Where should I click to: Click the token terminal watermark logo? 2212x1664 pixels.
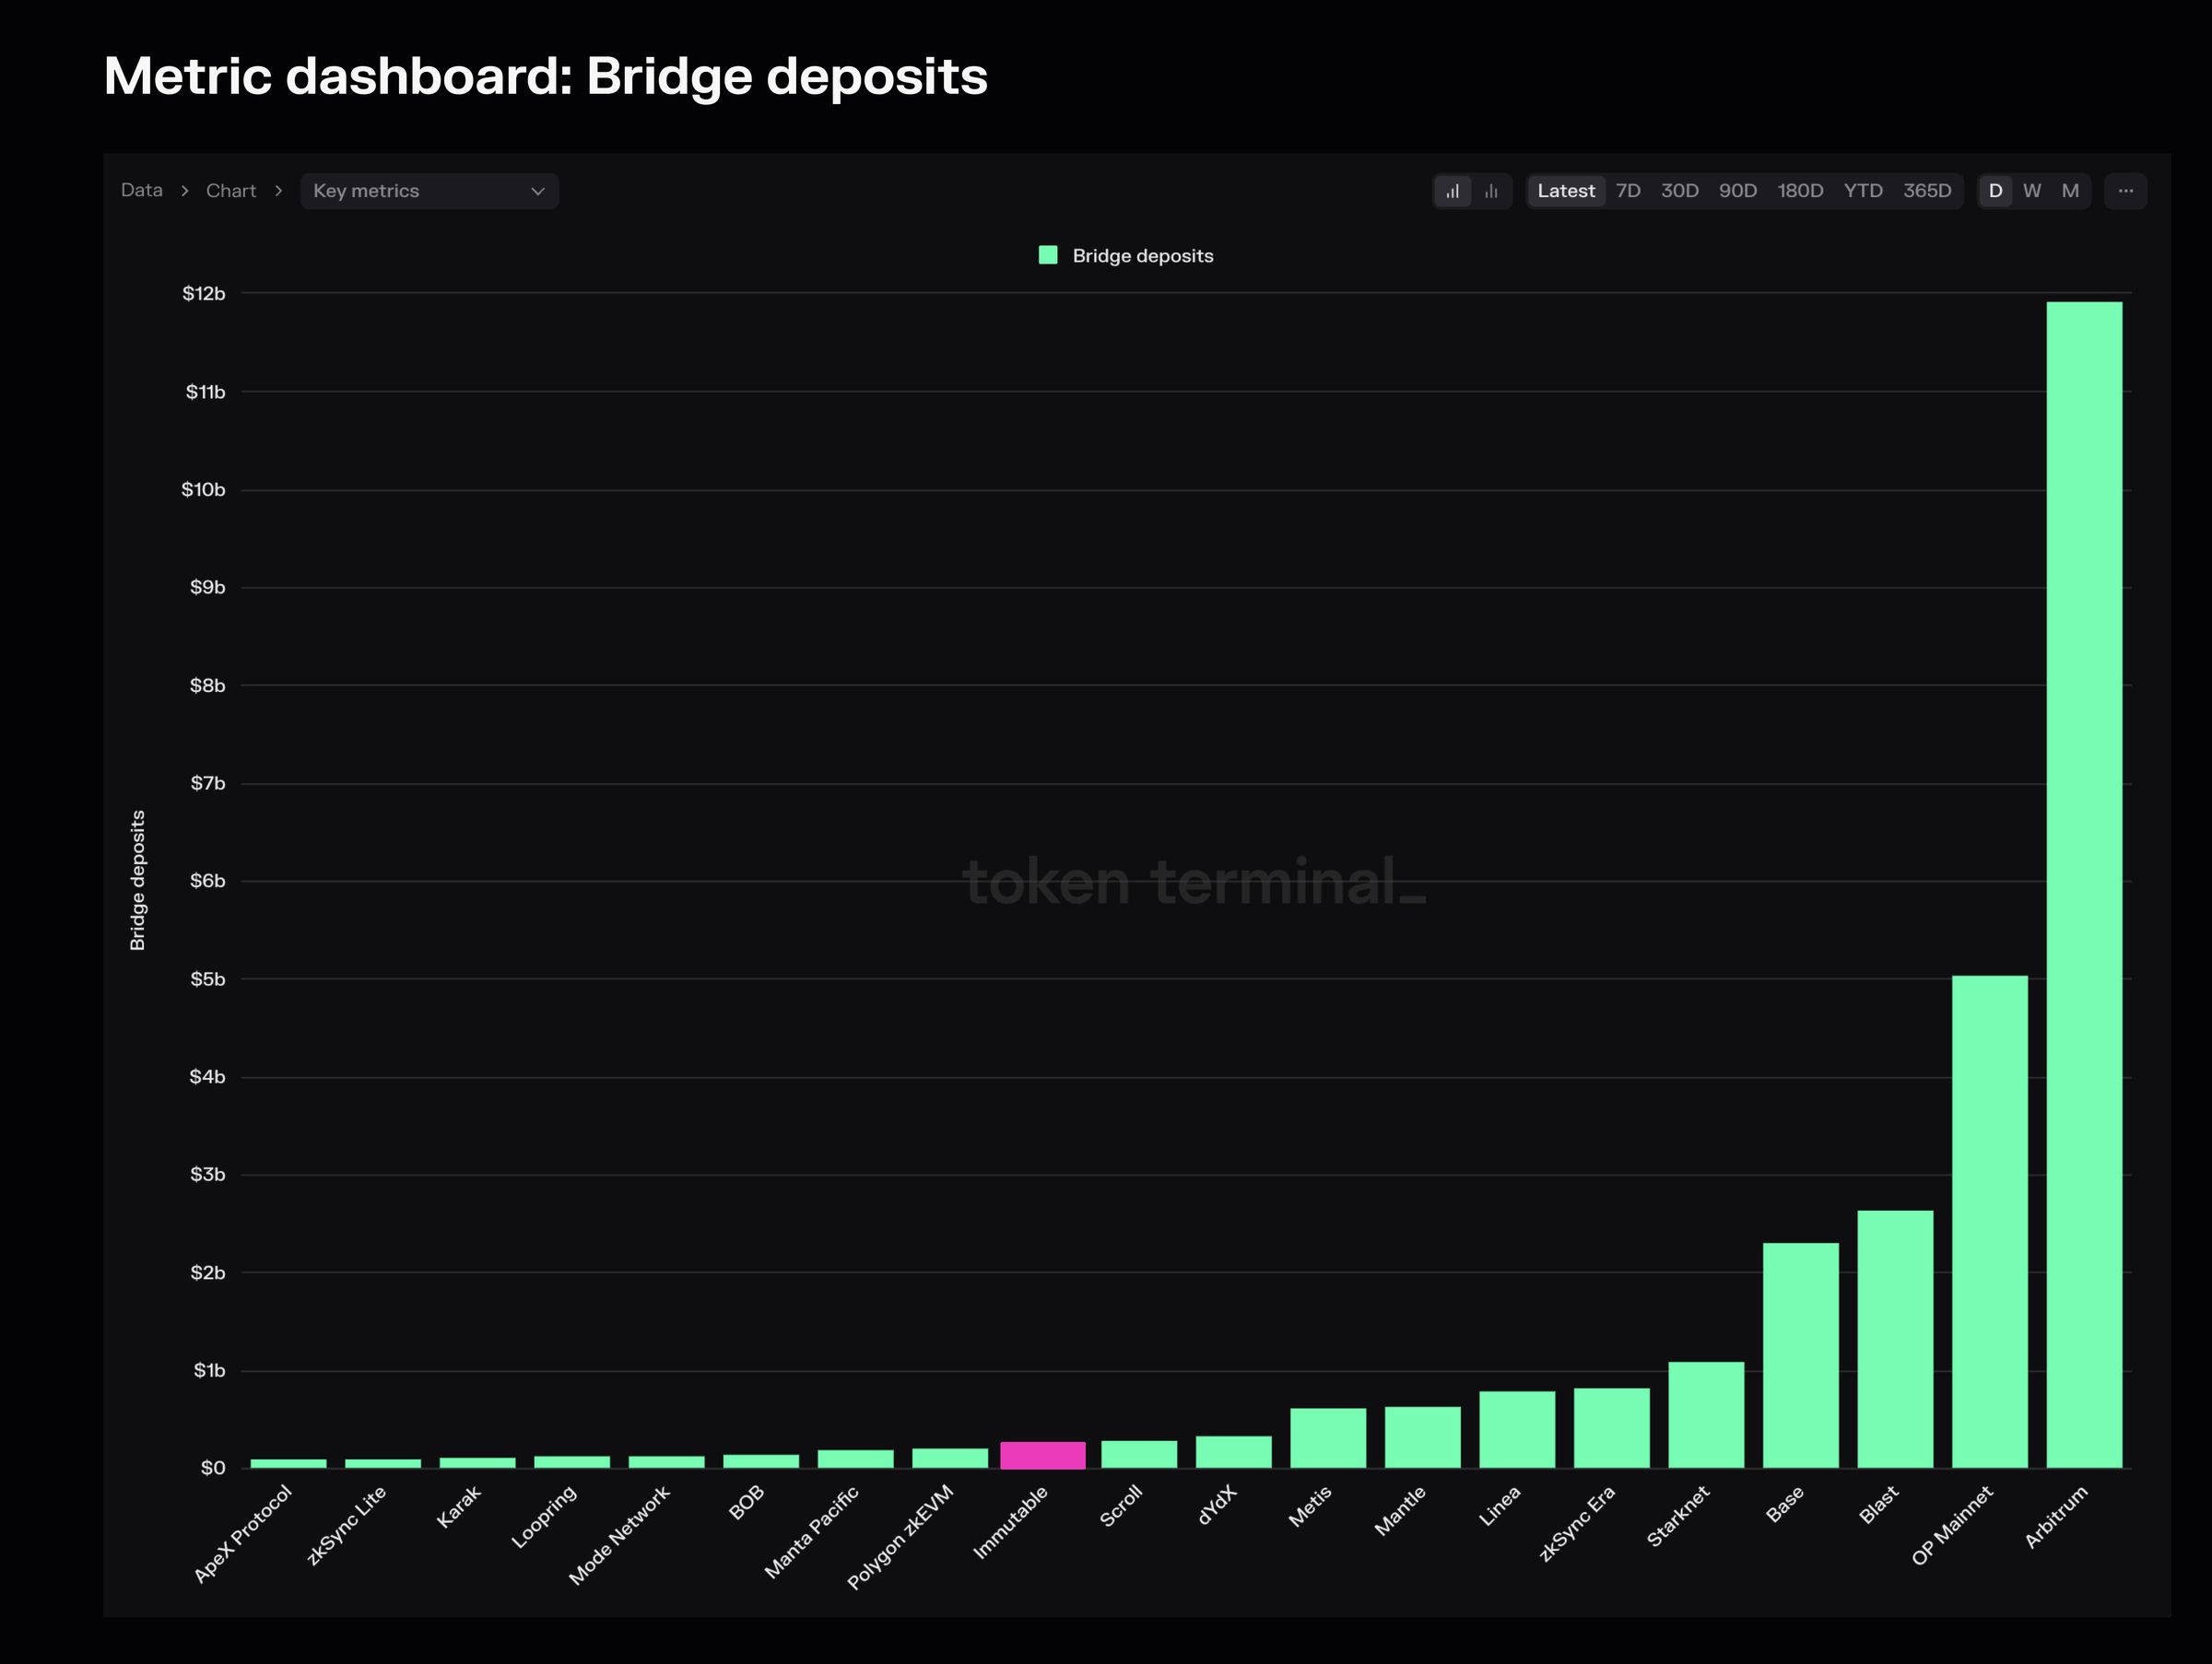(1194, 882)
